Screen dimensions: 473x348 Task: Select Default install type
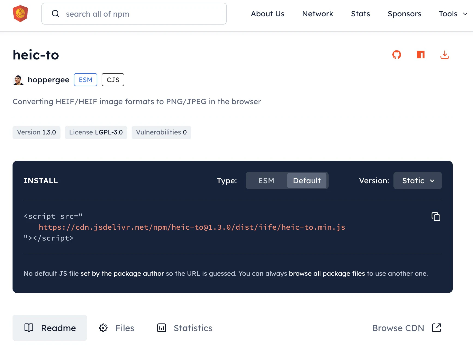(307, 181)
